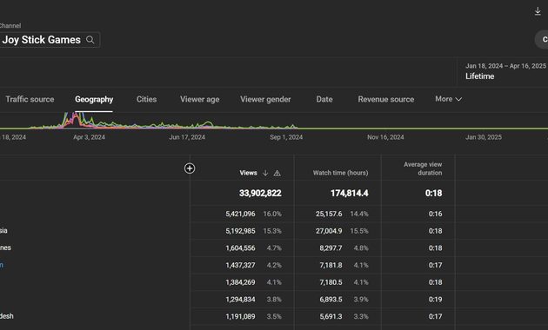Click the search magnifier beside Joy Stick Games
This screenshot has width=548, height=330.
coord(90,40)
